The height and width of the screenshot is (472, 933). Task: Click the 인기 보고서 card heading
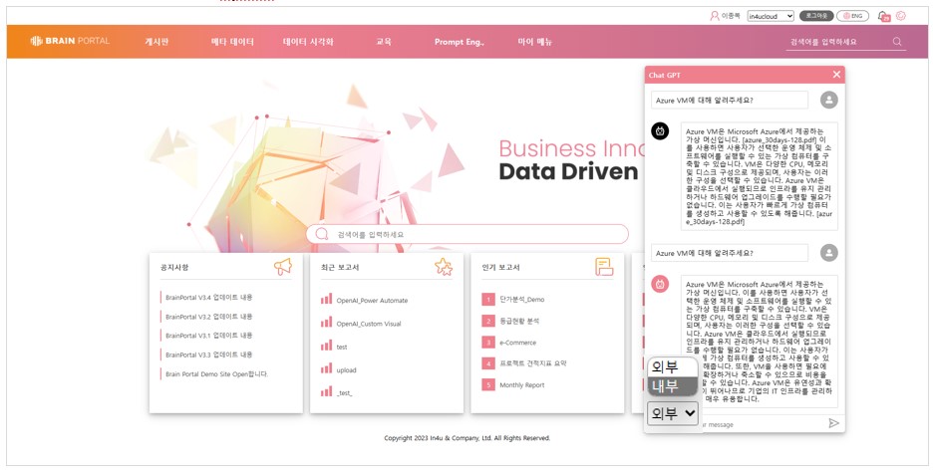[x=500, y=268]
